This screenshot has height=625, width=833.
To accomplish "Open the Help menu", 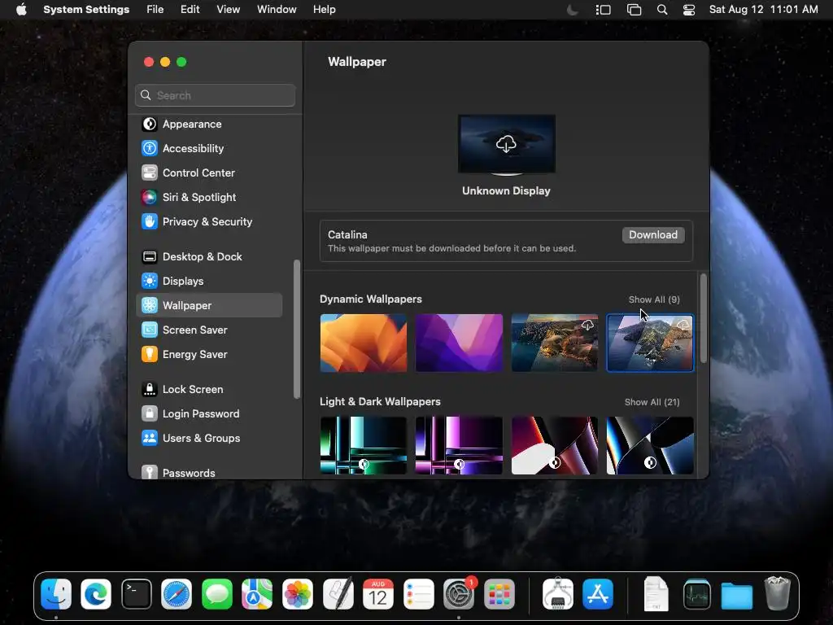I will pos(324,10).
